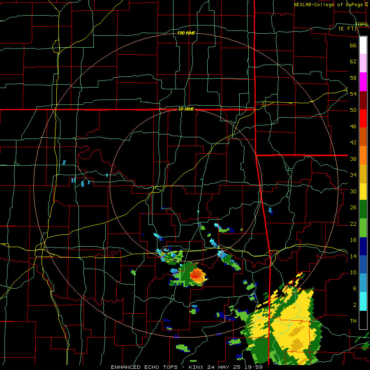Click the 50 legend value

[x=353, y=110]
